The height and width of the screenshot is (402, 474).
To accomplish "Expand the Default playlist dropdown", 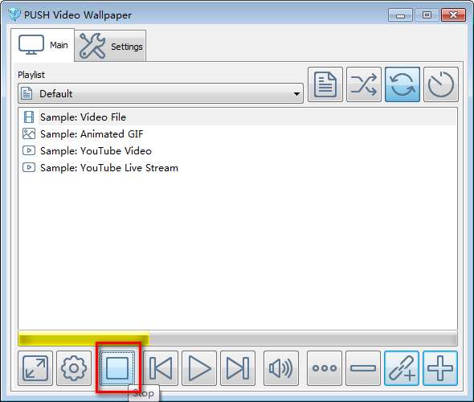I will point(161,93).
